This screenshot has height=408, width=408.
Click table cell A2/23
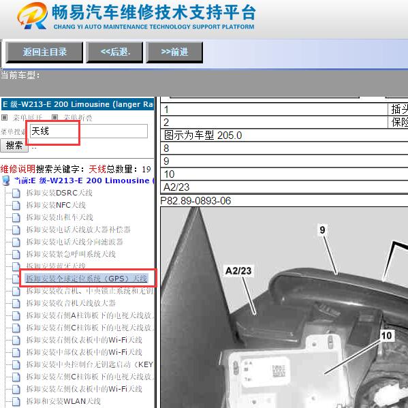[284, 187]
